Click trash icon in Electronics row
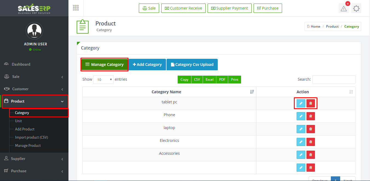Viewport: 370px width, 181px height. point(311,142)
